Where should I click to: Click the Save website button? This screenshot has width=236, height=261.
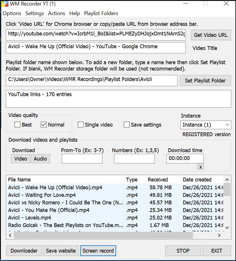point(61,251)
